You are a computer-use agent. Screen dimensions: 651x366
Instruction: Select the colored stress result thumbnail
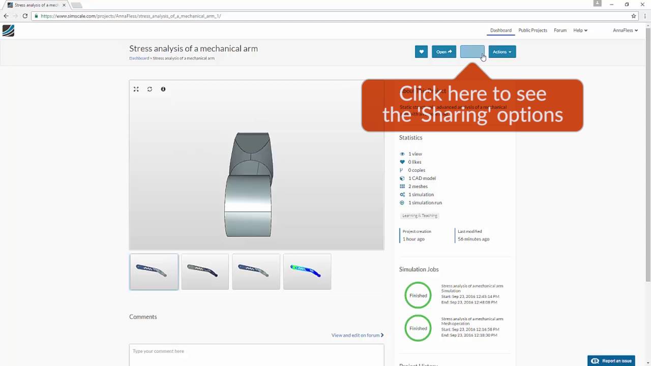(307, 272)
